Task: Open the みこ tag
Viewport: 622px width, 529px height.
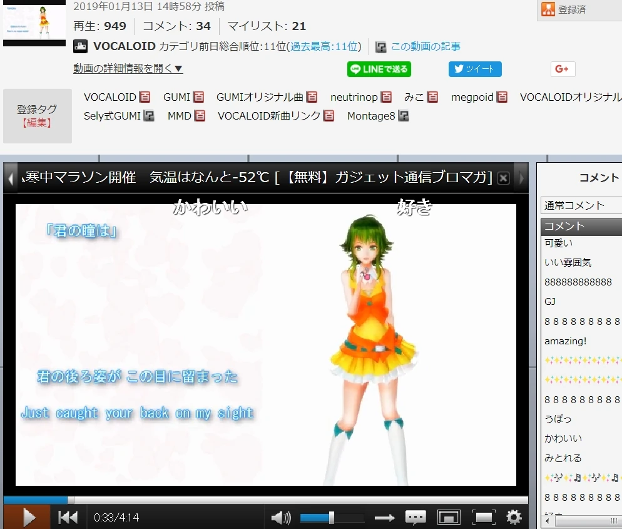Action: coord(414,97)
